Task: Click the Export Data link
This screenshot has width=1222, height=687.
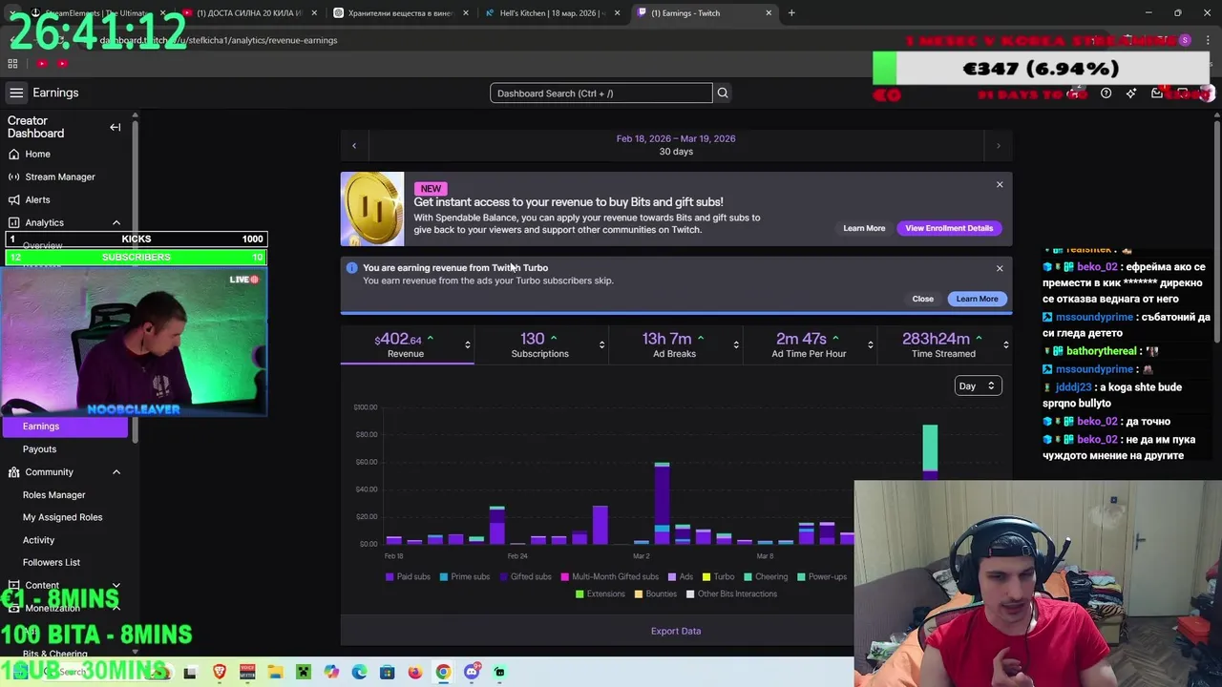Action: point(676,631)
